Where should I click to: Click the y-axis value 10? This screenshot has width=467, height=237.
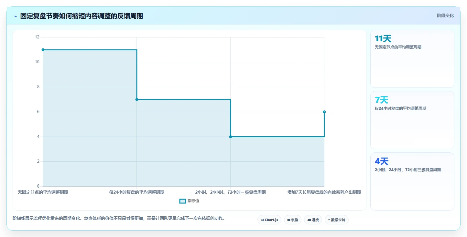click(37, 62)
